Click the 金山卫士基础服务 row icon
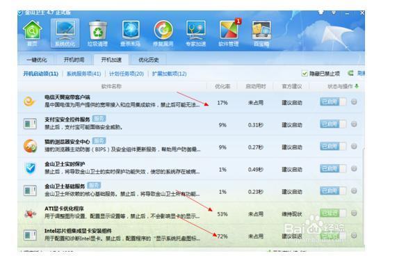397x260 pixels. [30, 190]
